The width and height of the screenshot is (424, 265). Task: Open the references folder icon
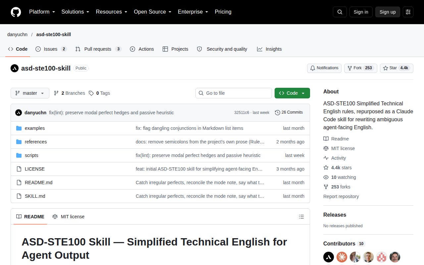point(19,142)
